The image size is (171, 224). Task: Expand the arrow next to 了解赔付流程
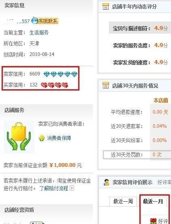point(72,188)
